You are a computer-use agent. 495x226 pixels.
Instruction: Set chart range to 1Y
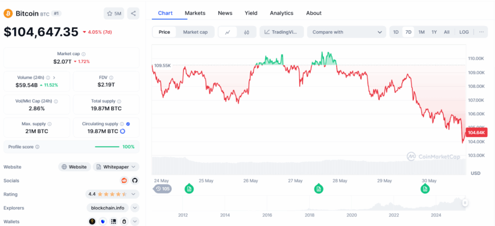(x=435, y=32)
